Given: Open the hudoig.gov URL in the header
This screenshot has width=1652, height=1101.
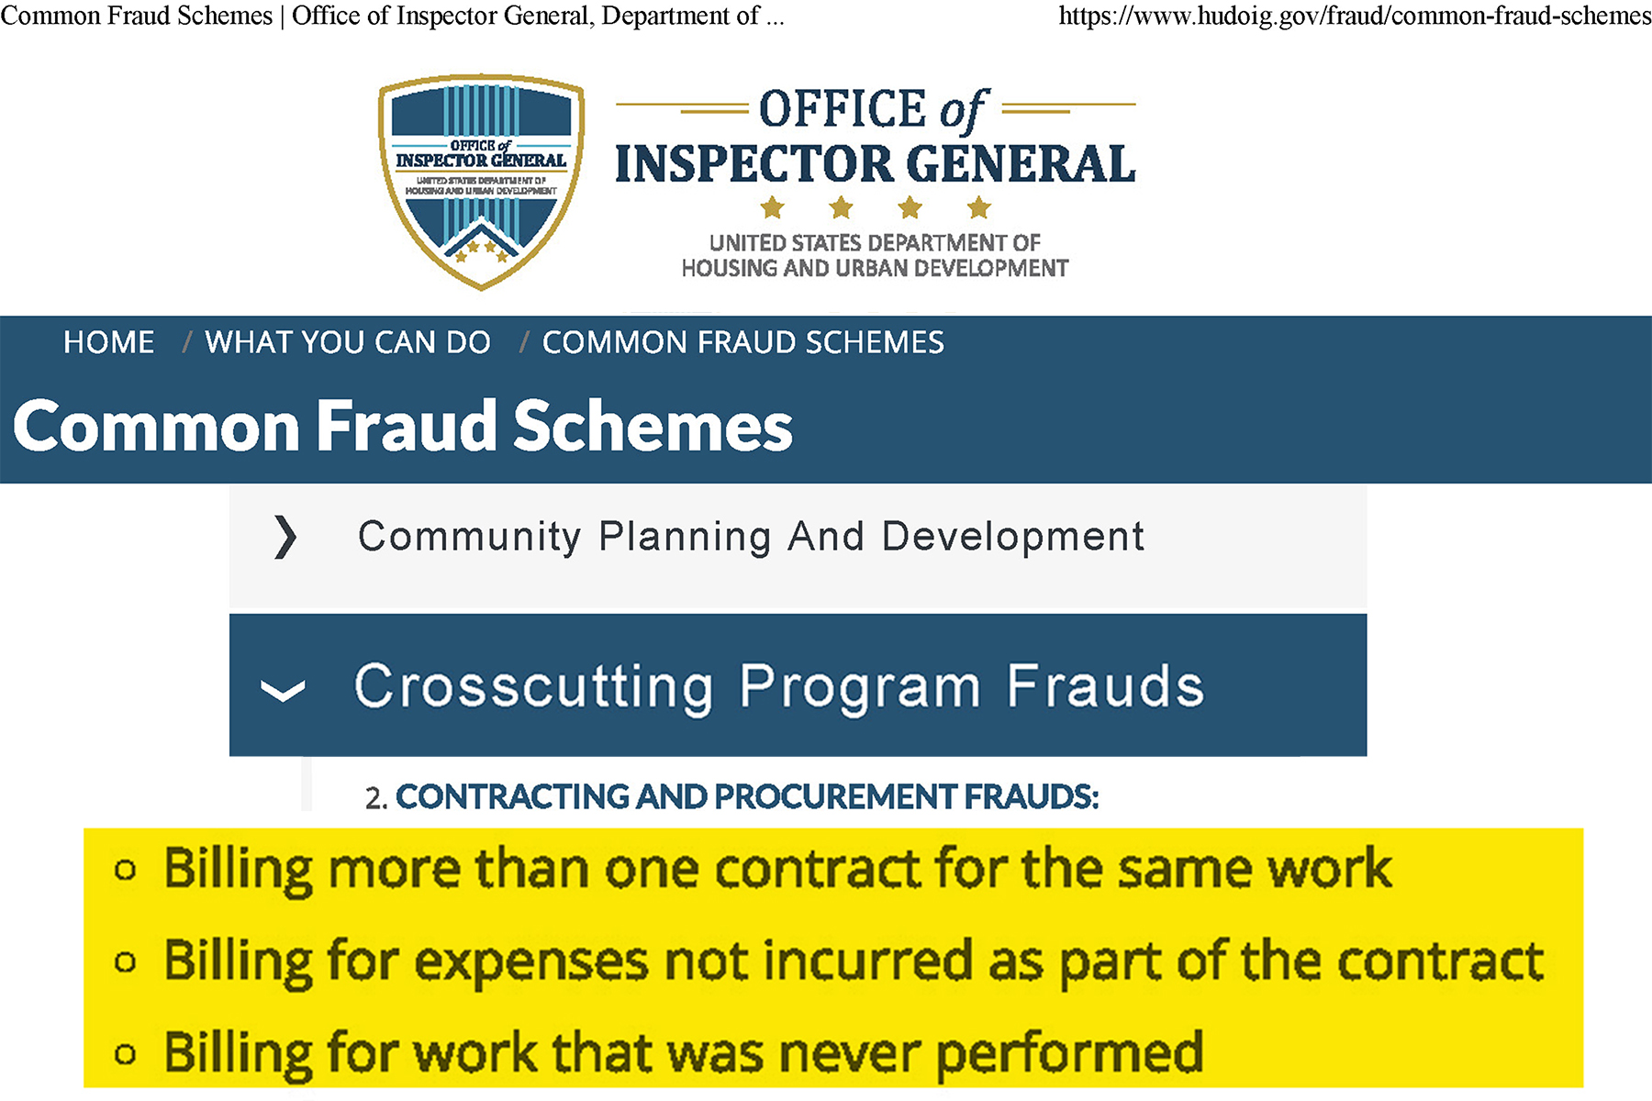Looking at the screenshot, I should 1355,16.
